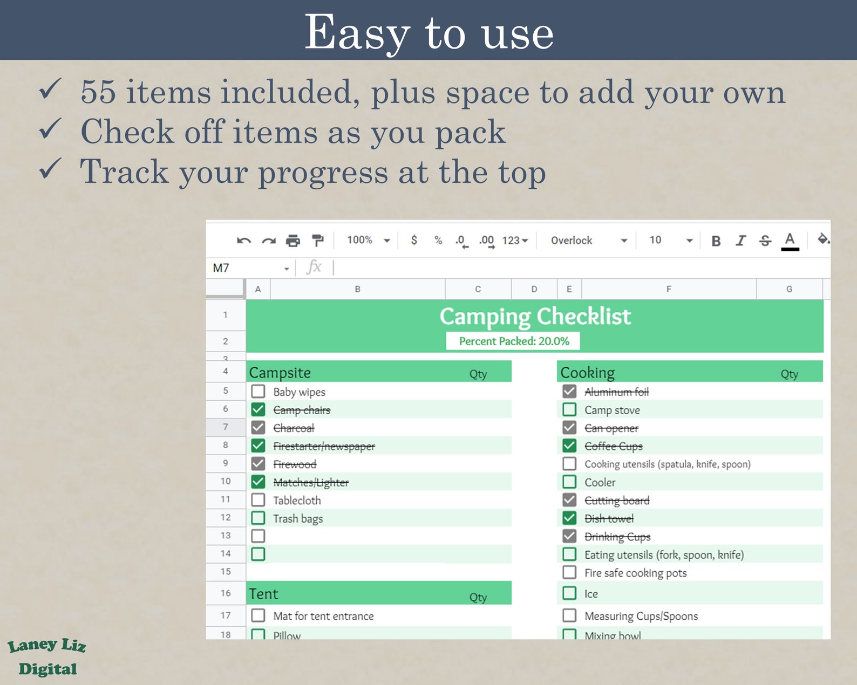Uncheck the Charcoal checkbox
Screen dimensions: 857x685
coord(258,428)
